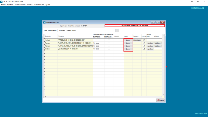Select the Articole destination cell

(51, 40)
